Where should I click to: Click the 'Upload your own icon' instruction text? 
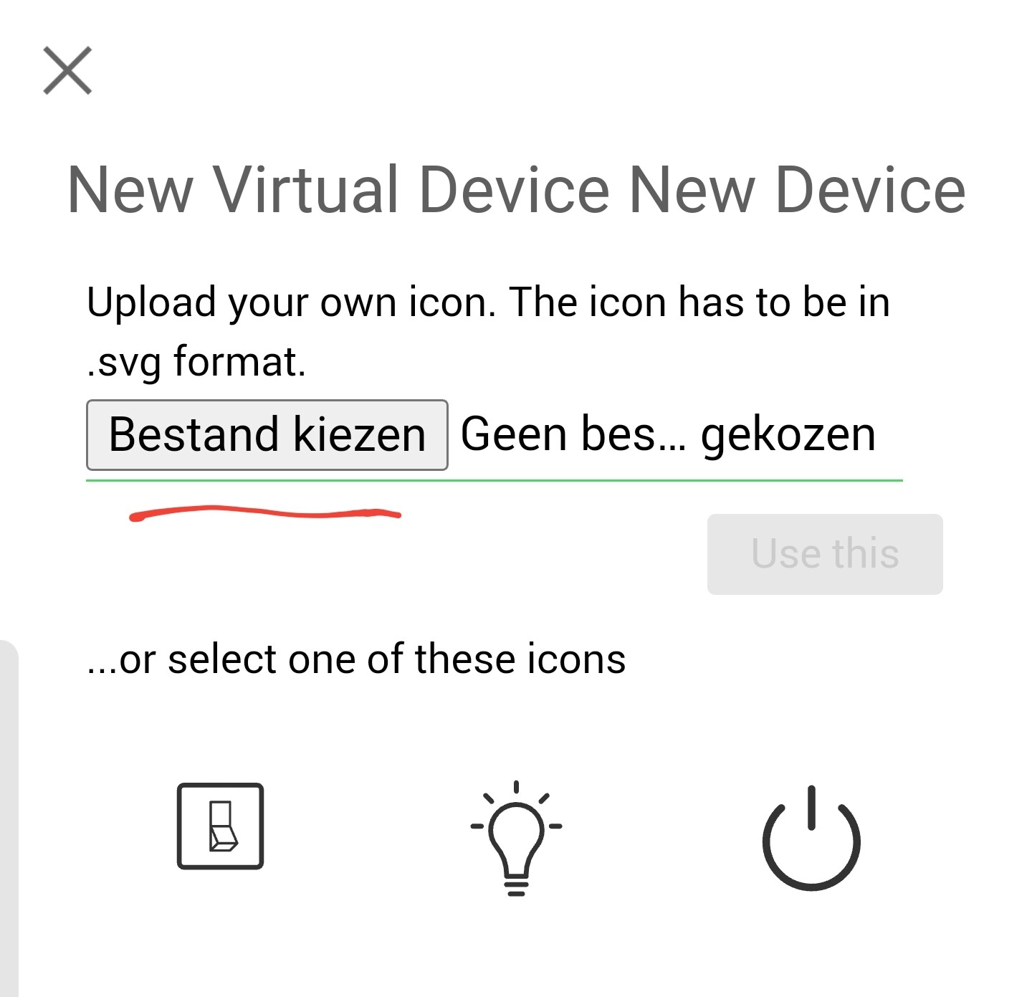[487, 302]
